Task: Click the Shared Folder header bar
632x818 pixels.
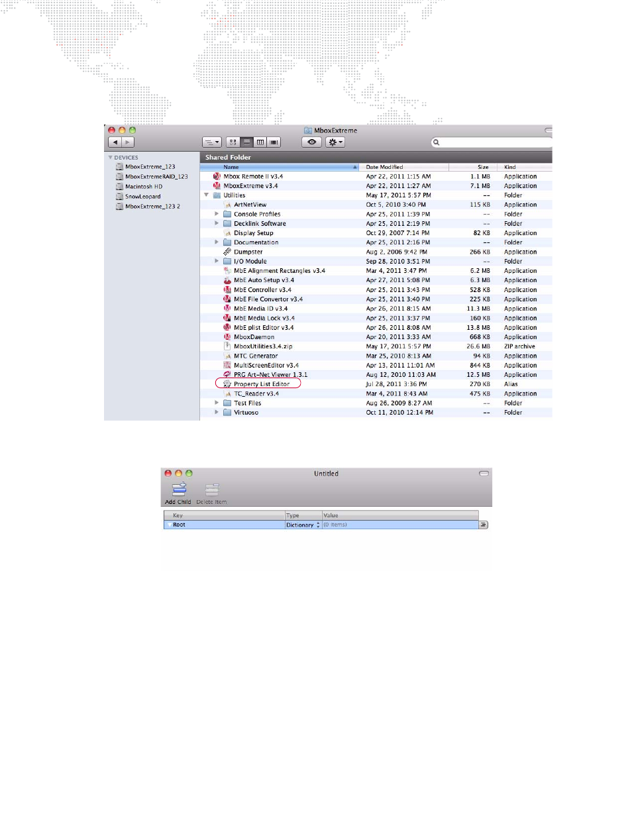Action: point(376,158)
